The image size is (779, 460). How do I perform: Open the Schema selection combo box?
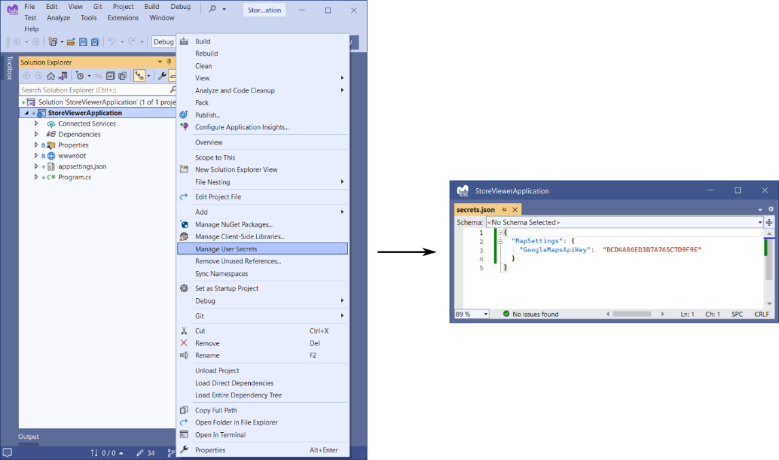[625, 223]
